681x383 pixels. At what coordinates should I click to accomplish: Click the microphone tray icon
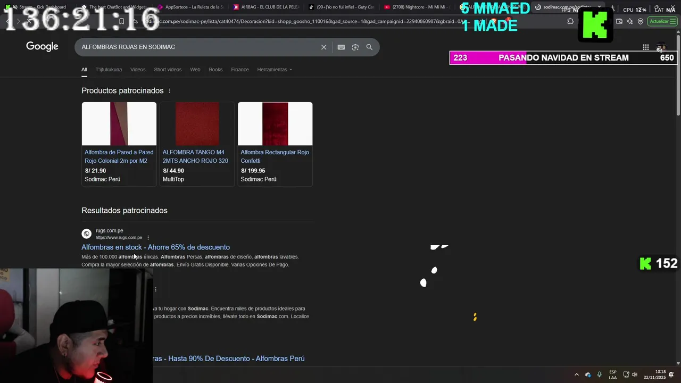pos(599,374)
